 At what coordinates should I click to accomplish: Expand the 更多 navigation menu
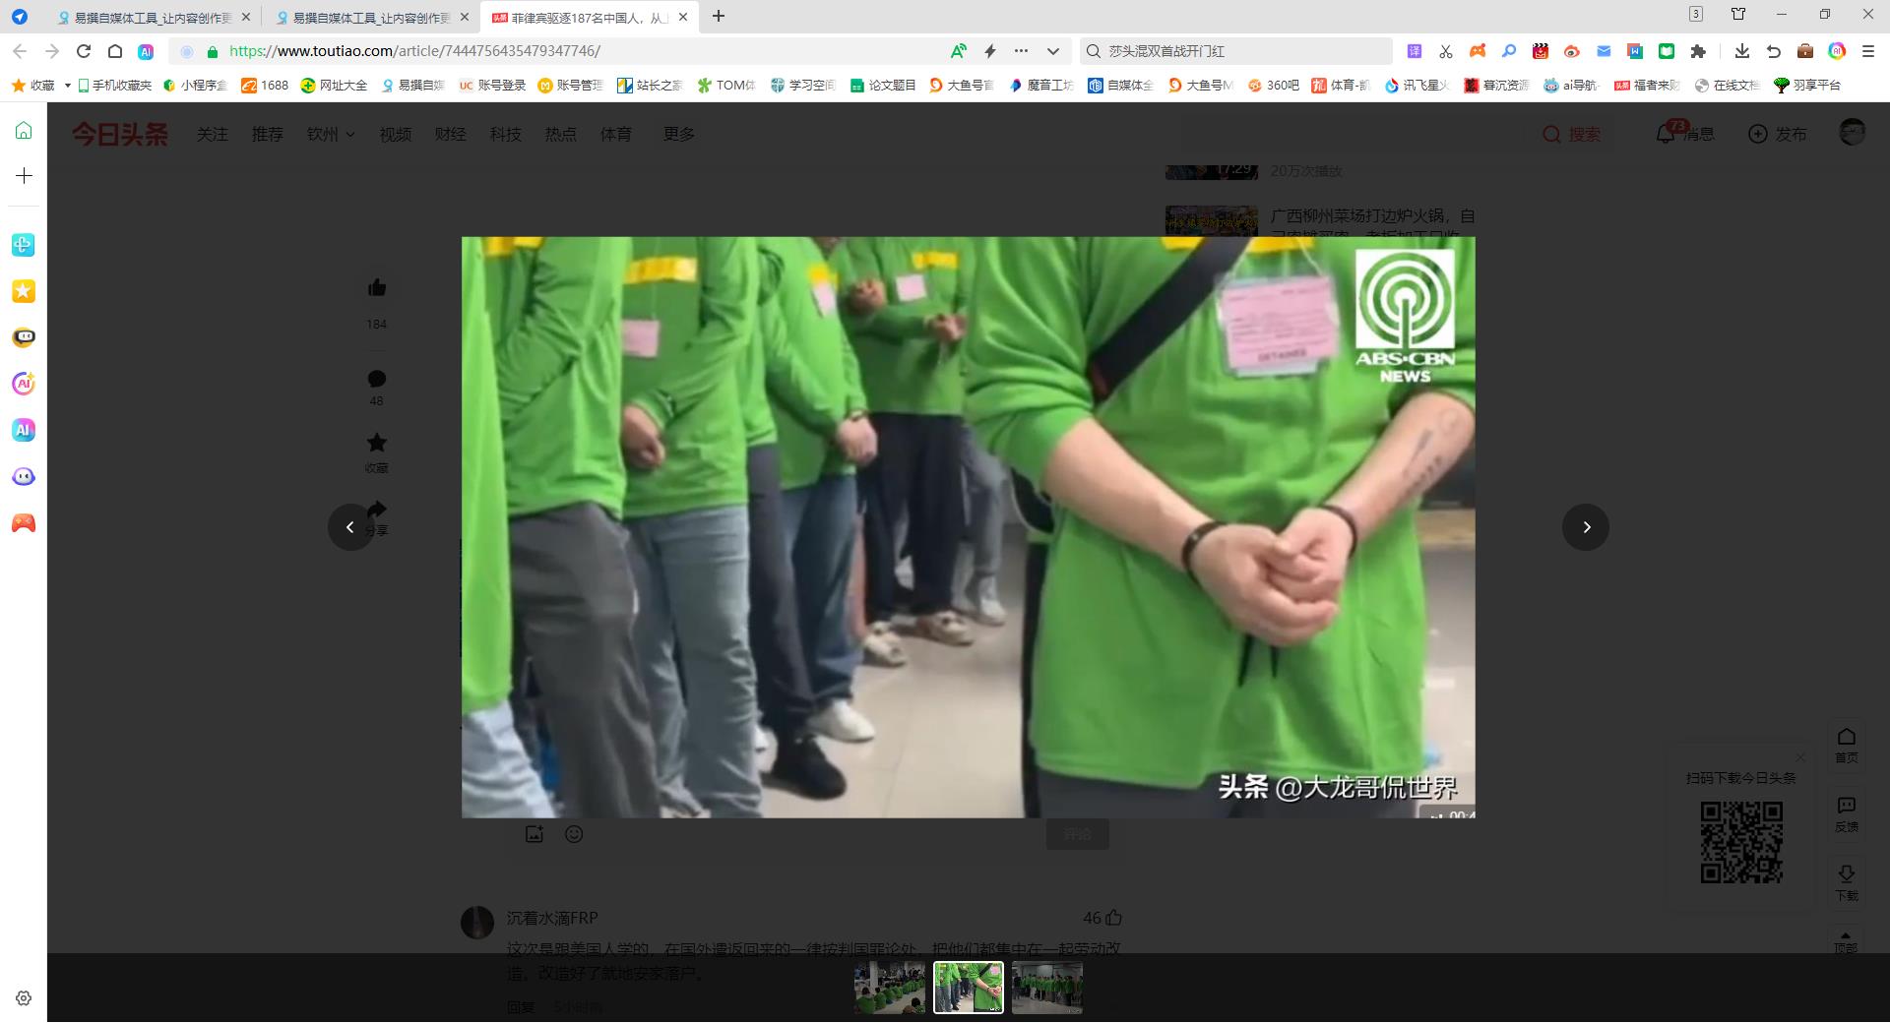point(679,134)
